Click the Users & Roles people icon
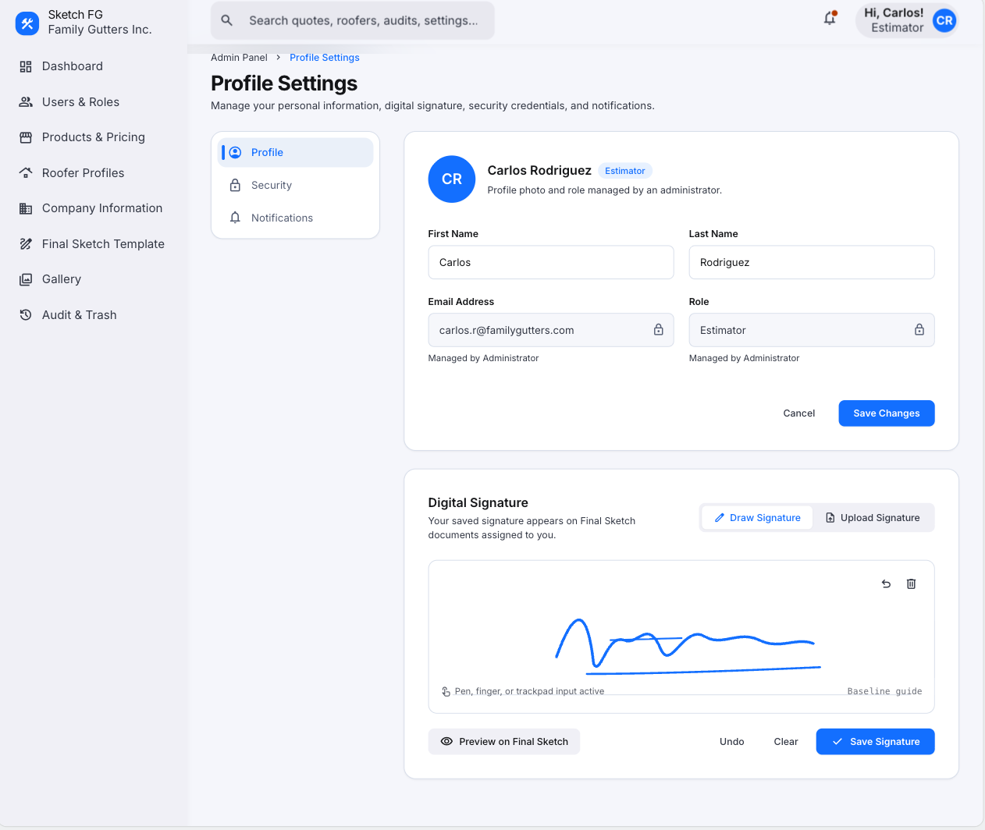Screen dimensions: 985x830 pyautogui.click(x=26, y=102)
